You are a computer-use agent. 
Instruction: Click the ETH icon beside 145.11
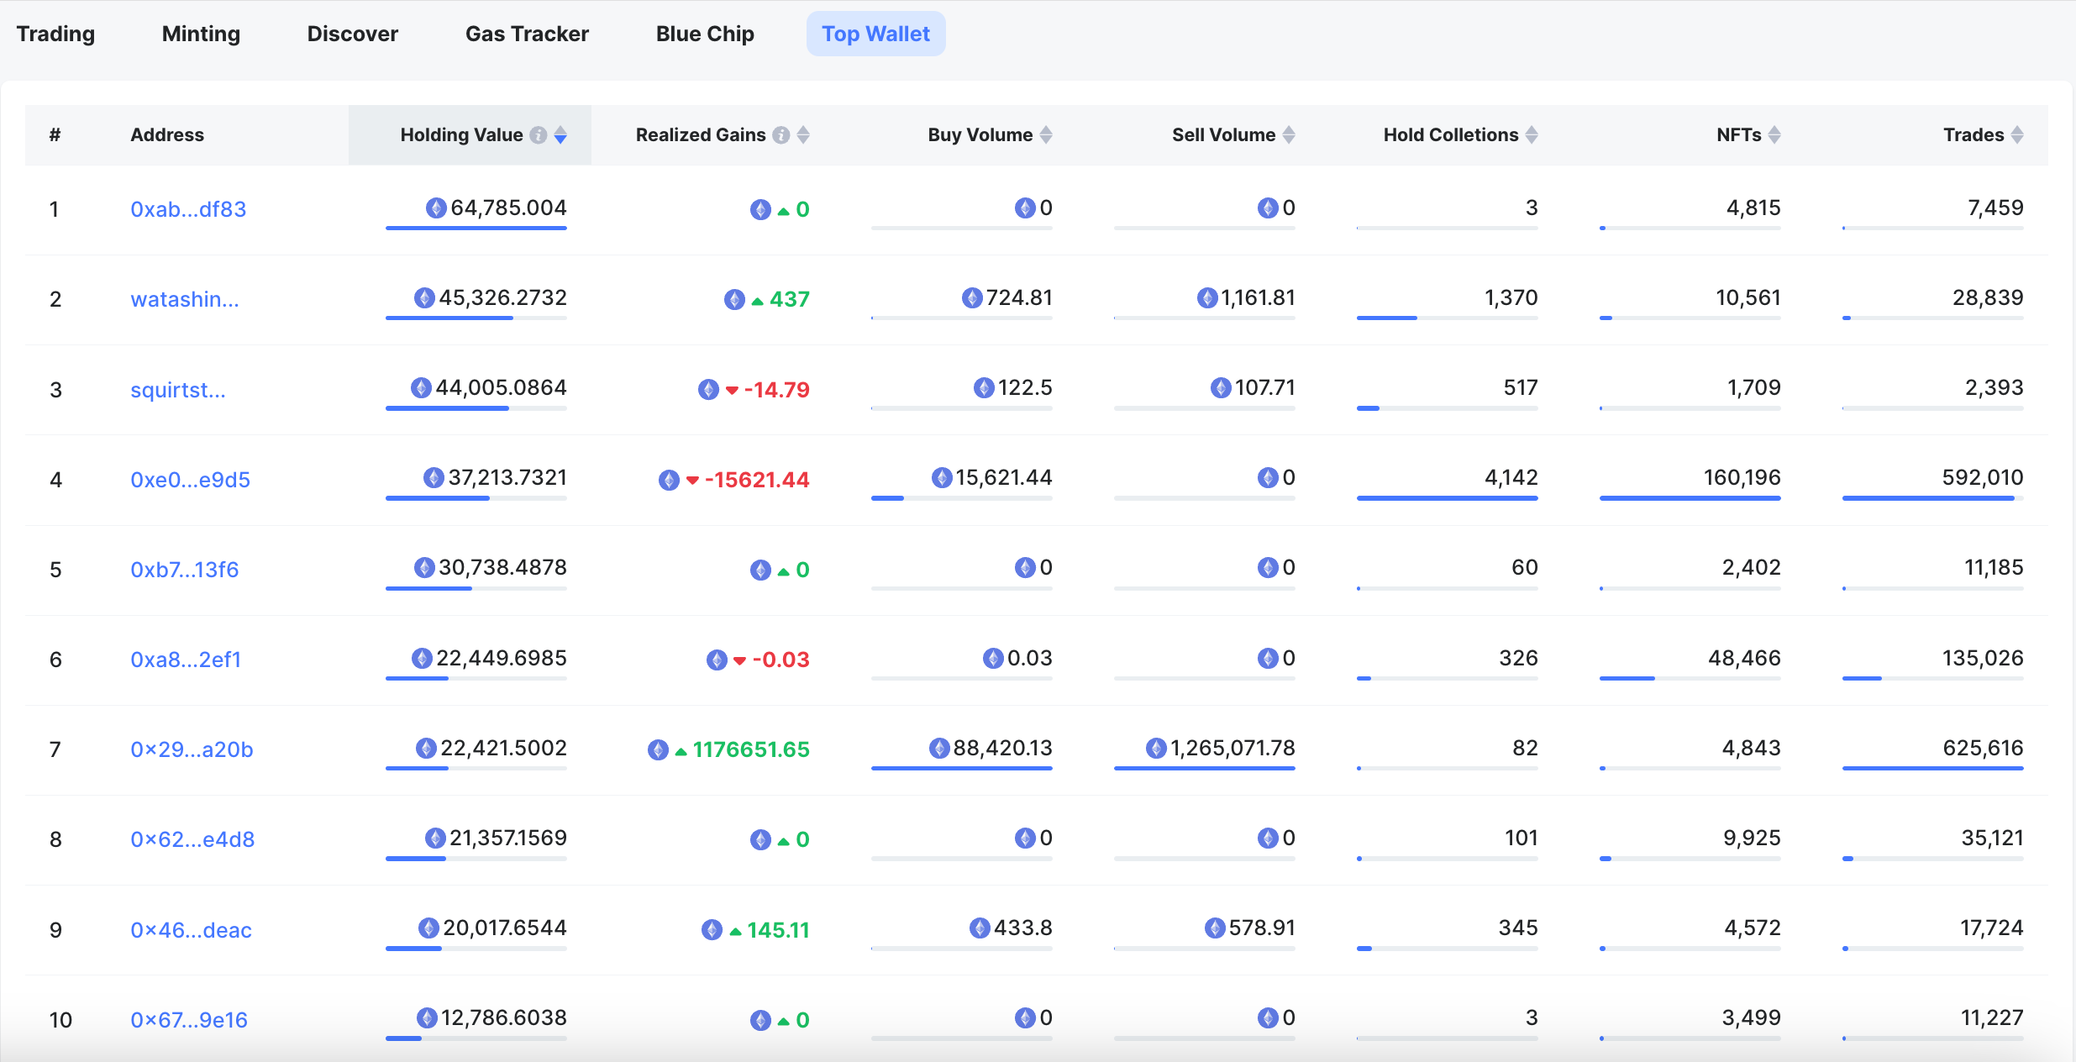pyautogui.click(x=712, y=929)
